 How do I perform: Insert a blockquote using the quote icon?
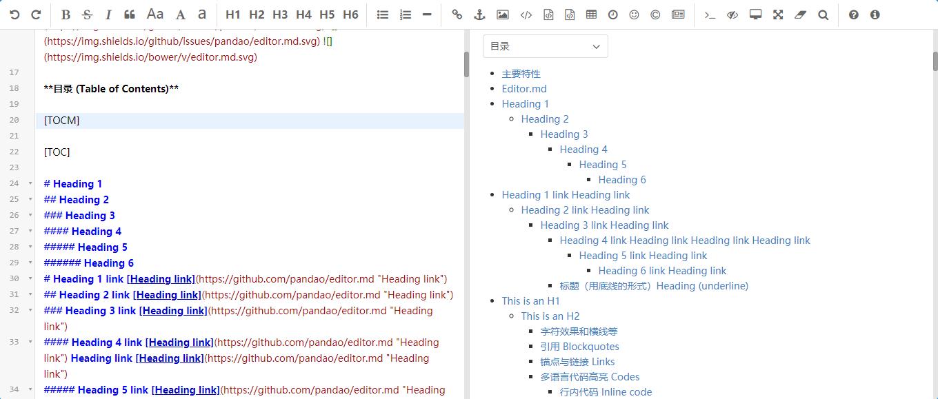coord(130,14)
